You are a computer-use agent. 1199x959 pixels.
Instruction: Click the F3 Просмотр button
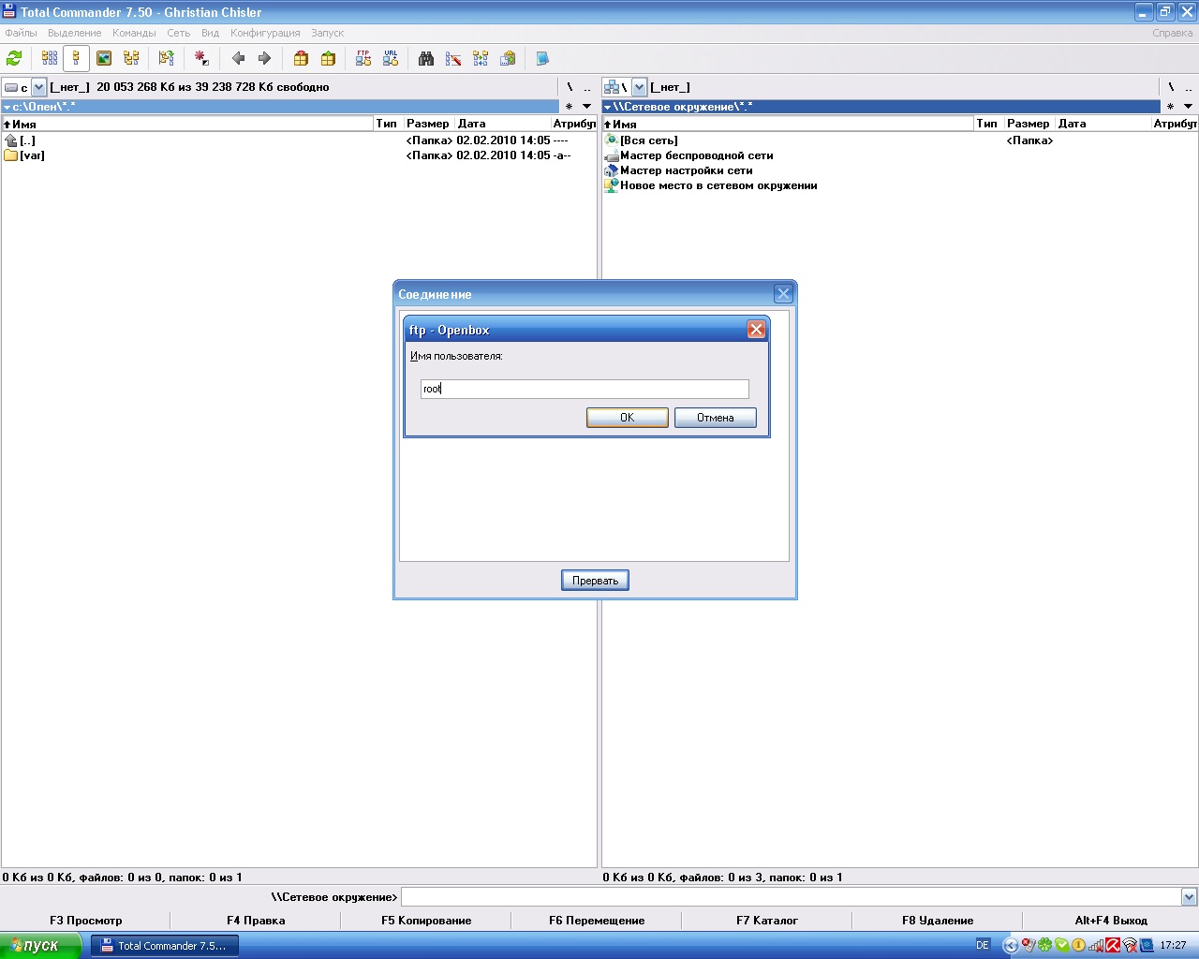86,921
